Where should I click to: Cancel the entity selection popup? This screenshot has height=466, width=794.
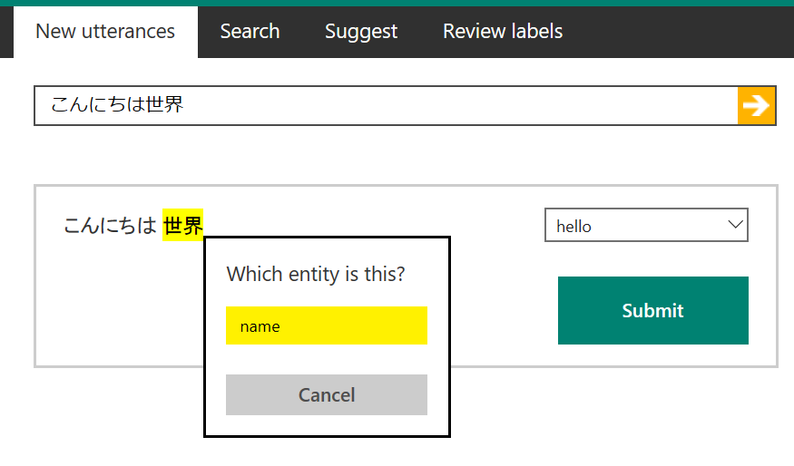[x=327, y=394]
